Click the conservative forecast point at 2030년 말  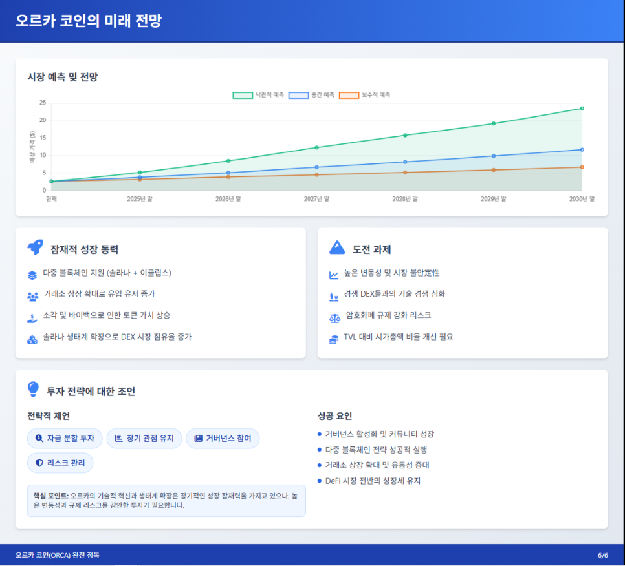582,167
